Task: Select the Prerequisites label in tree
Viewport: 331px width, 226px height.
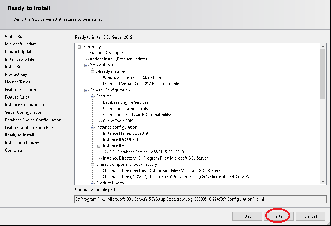Action: coord(101,65)
